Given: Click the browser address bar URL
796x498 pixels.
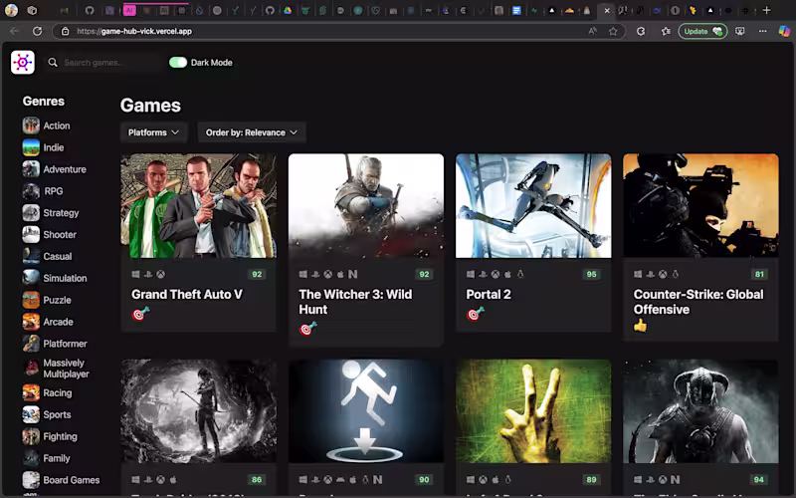Looking at the screenshot, I should [134, 31].
